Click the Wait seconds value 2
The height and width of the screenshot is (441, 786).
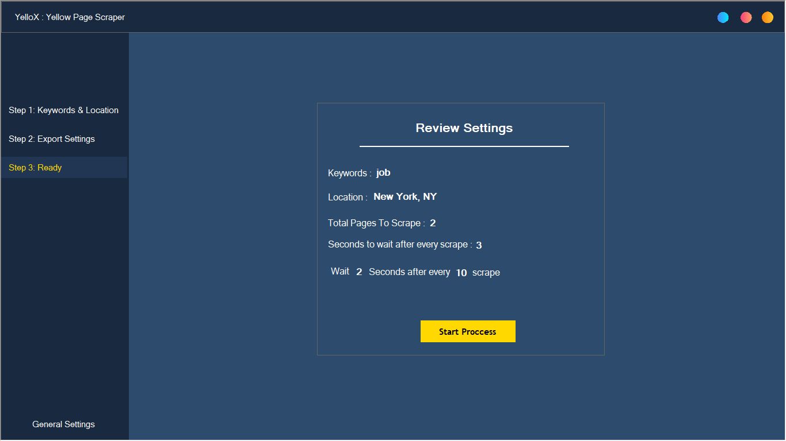359,272
